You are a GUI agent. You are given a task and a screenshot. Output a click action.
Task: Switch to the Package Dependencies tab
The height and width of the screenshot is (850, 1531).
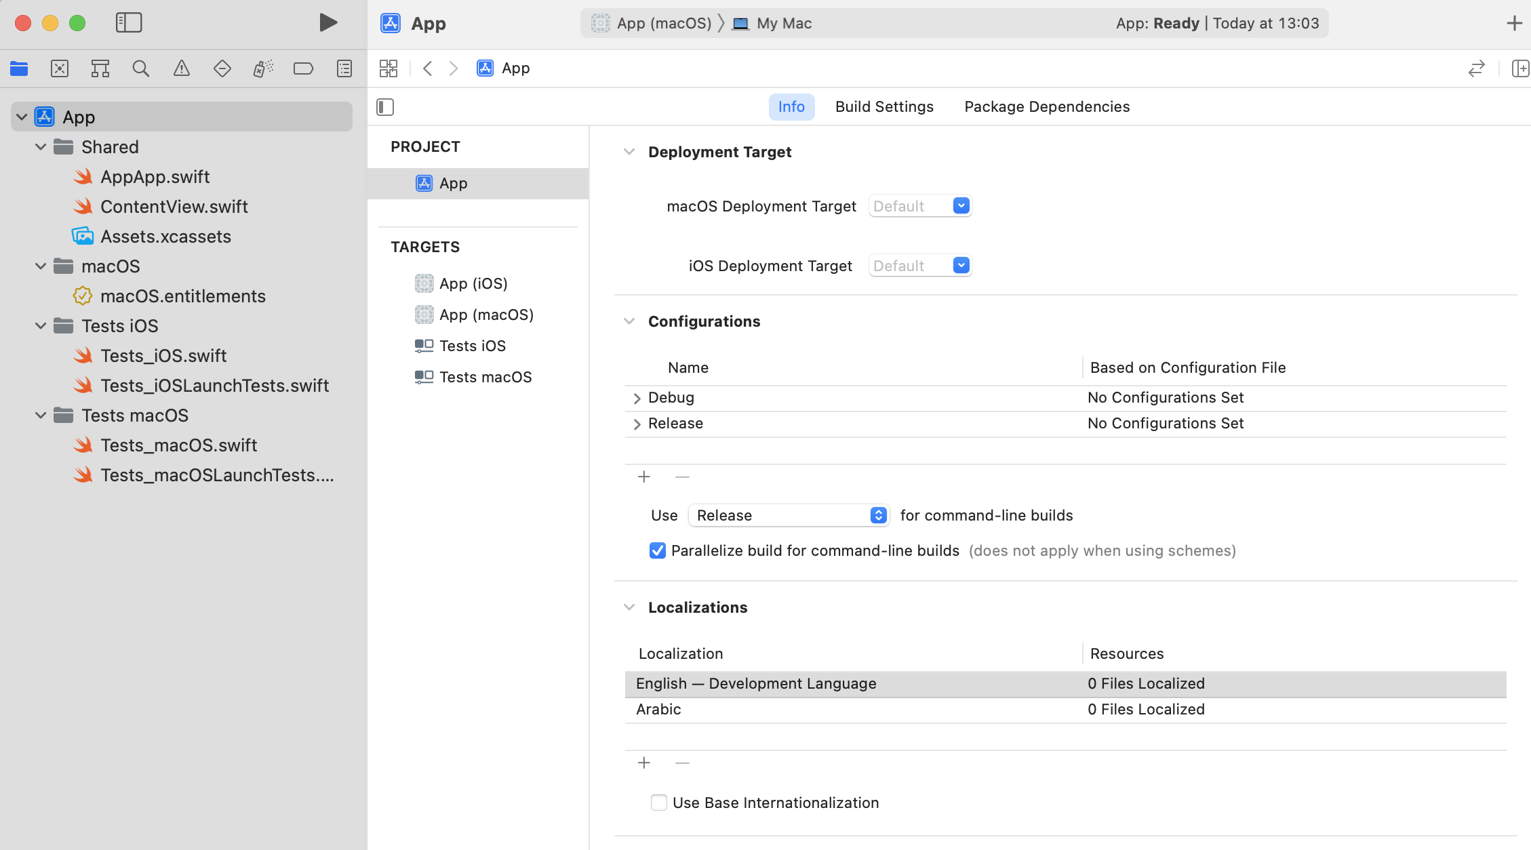click(x=1048, y=106)
